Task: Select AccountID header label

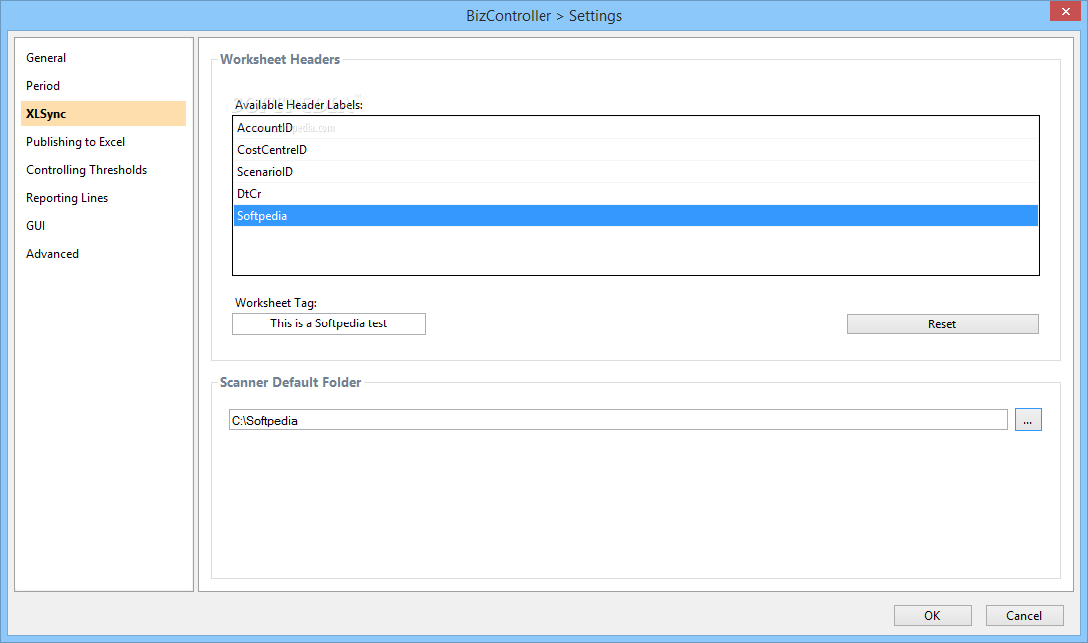Action: [x=635, y=128]
